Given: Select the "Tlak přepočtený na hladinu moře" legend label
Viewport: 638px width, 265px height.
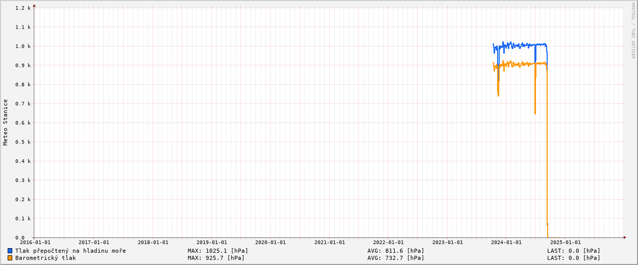Looking at the screenshot, I should [70, 251].
